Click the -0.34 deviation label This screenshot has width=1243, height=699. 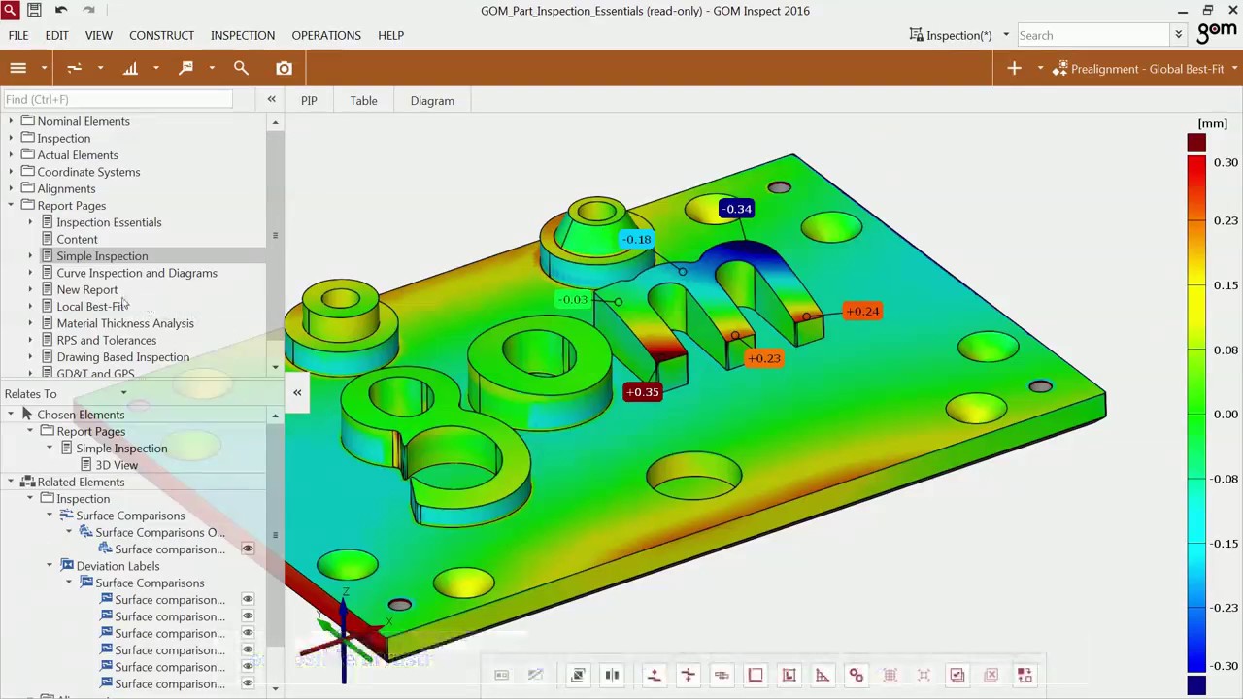[736, 209]
